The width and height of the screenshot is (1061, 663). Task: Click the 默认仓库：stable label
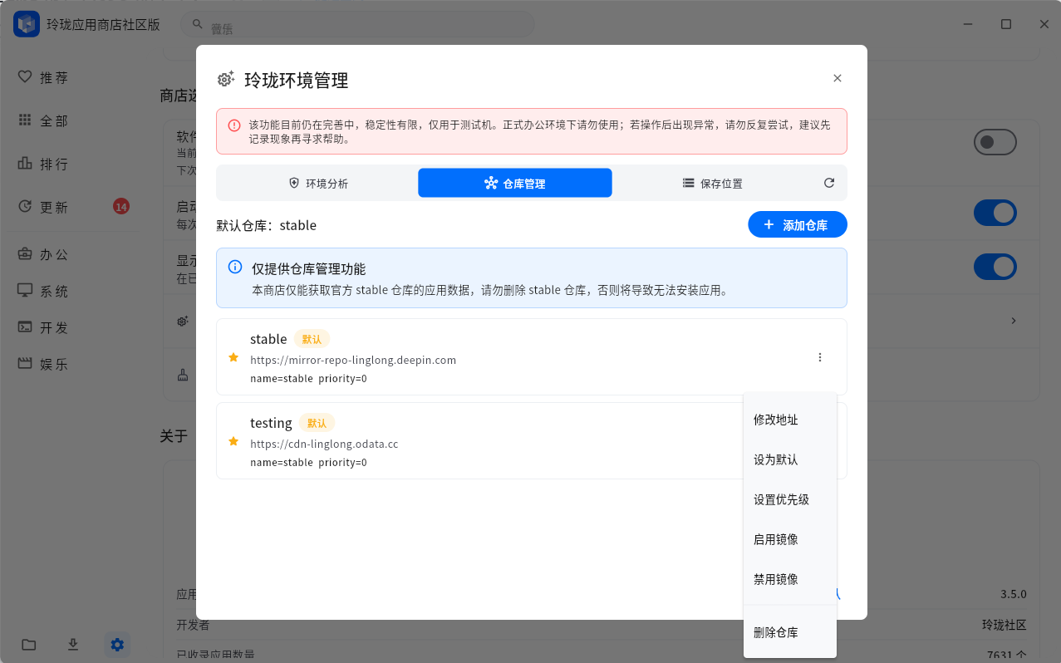(267, 225)
